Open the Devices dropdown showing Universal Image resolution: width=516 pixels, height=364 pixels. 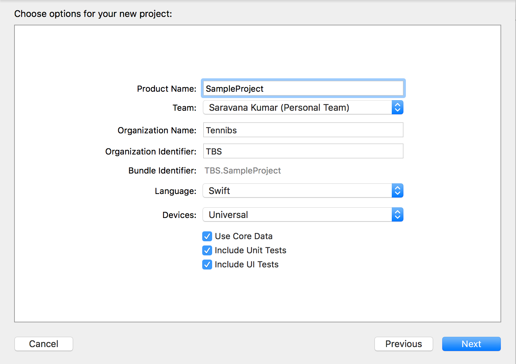coord(303,215)
